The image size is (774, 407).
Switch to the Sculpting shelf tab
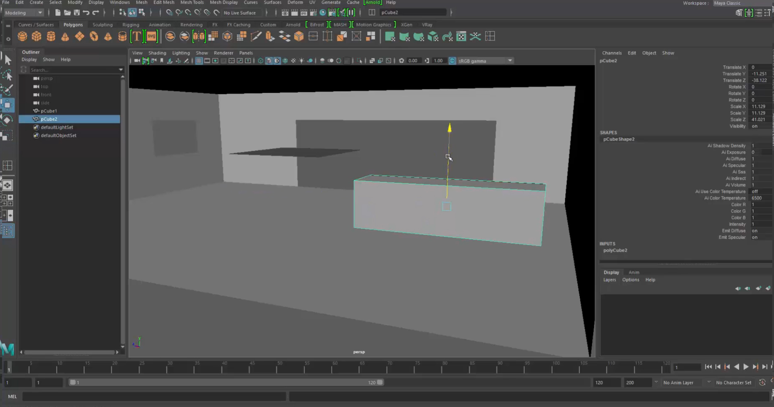[103, 25]
